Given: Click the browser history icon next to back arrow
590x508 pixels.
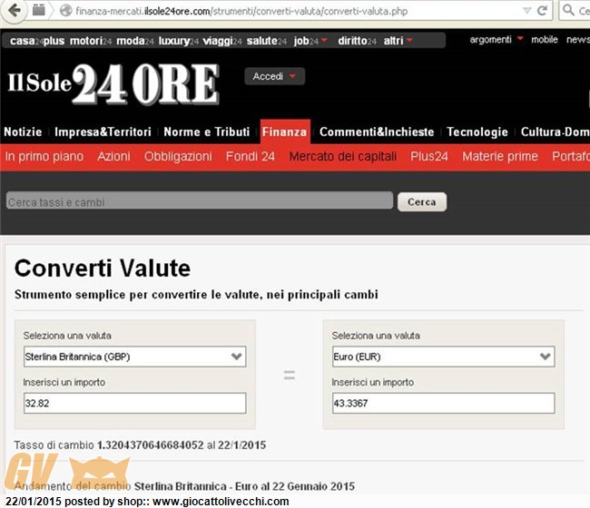Looking at the screenshot, I should click(x=38, y=10).
